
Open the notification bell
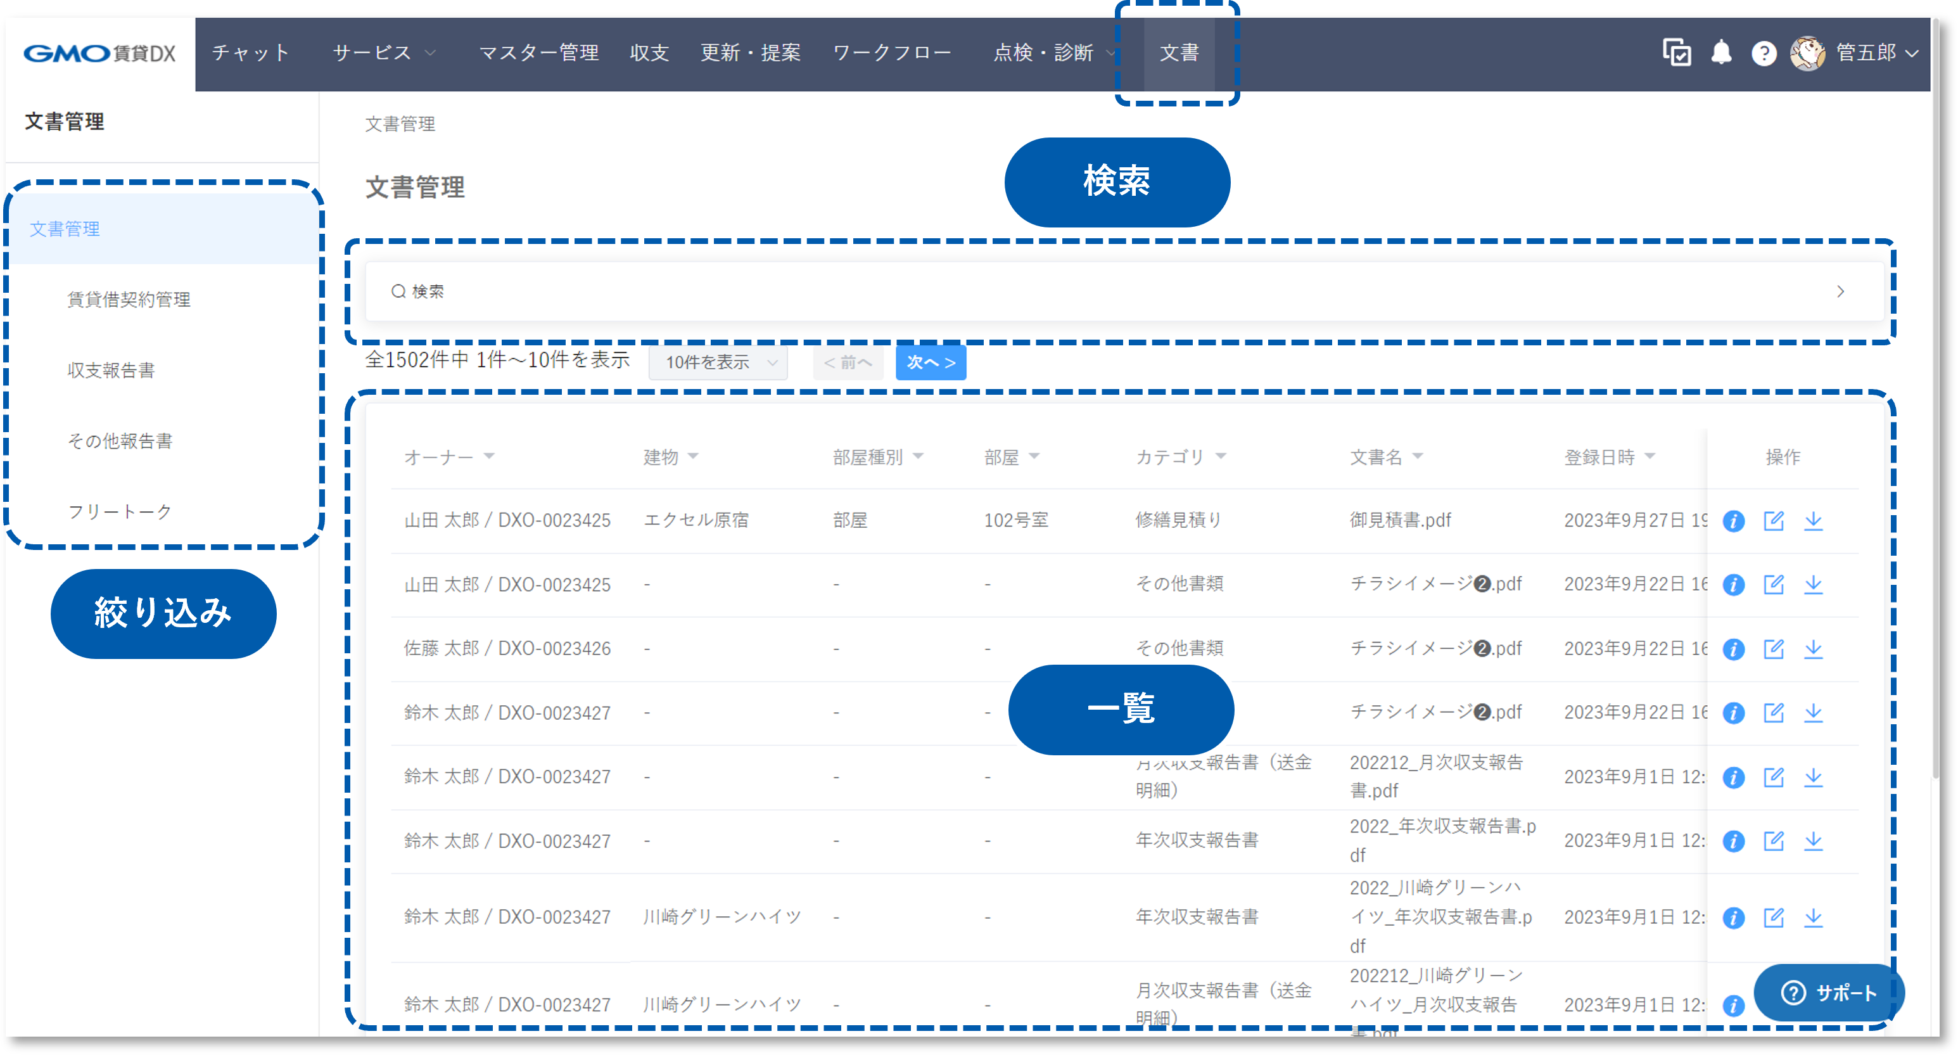(x=1721, y=53)
